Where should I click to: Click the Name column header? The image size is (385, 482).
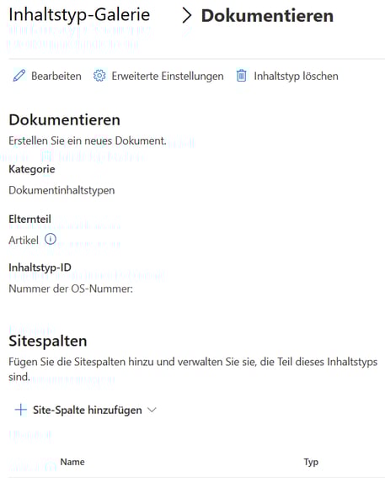[72, 462]
